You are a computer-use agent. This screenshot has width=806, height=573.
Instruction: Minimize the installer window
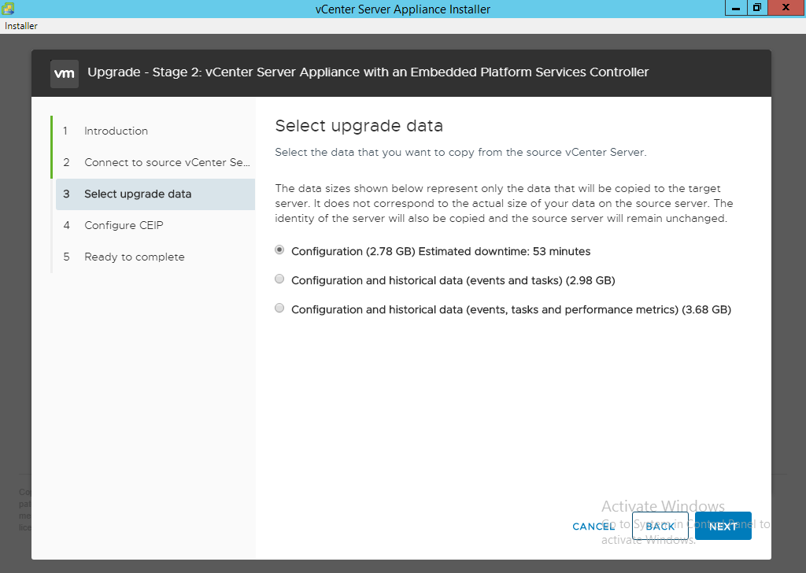736,8
